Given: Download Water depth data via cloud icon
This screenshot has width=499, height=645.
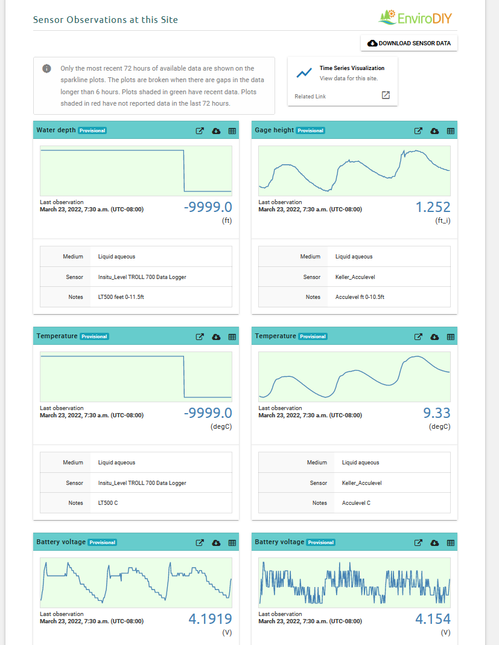Looking at the screenshot, I should pyautogui.click(x=216, y=131).
